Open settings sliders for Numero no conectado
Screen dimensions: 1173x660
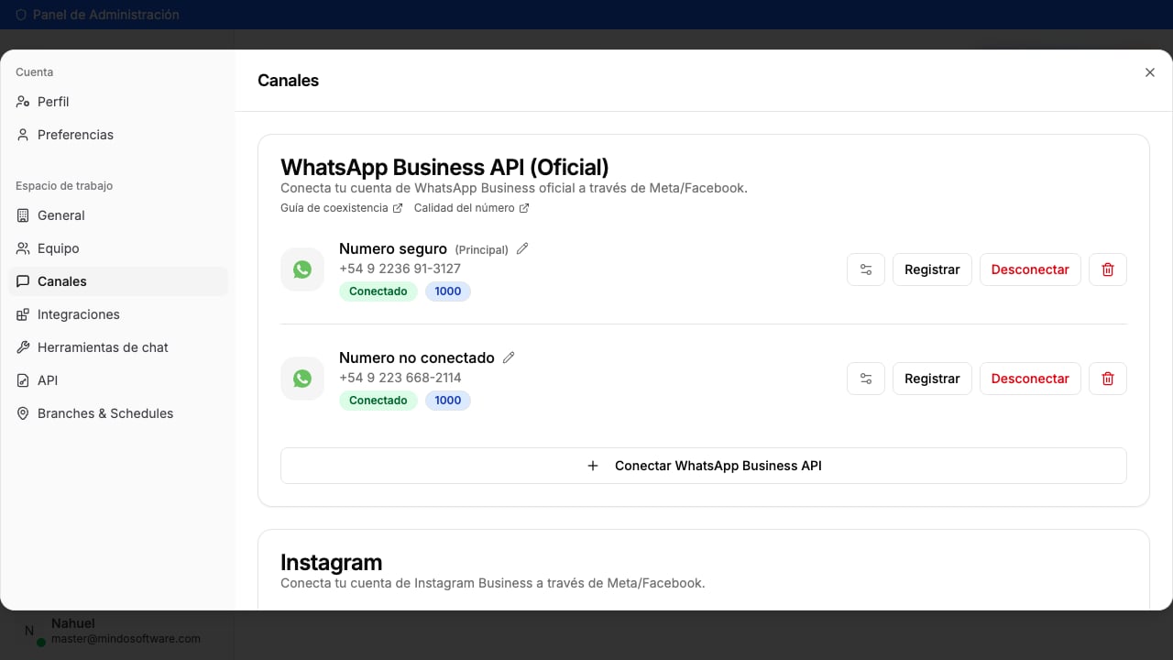(x=866, y=379)
